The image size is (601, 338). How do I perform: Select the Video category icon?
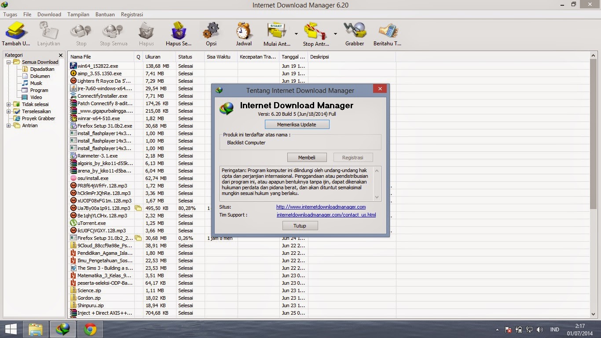click(x=25, y=97)
